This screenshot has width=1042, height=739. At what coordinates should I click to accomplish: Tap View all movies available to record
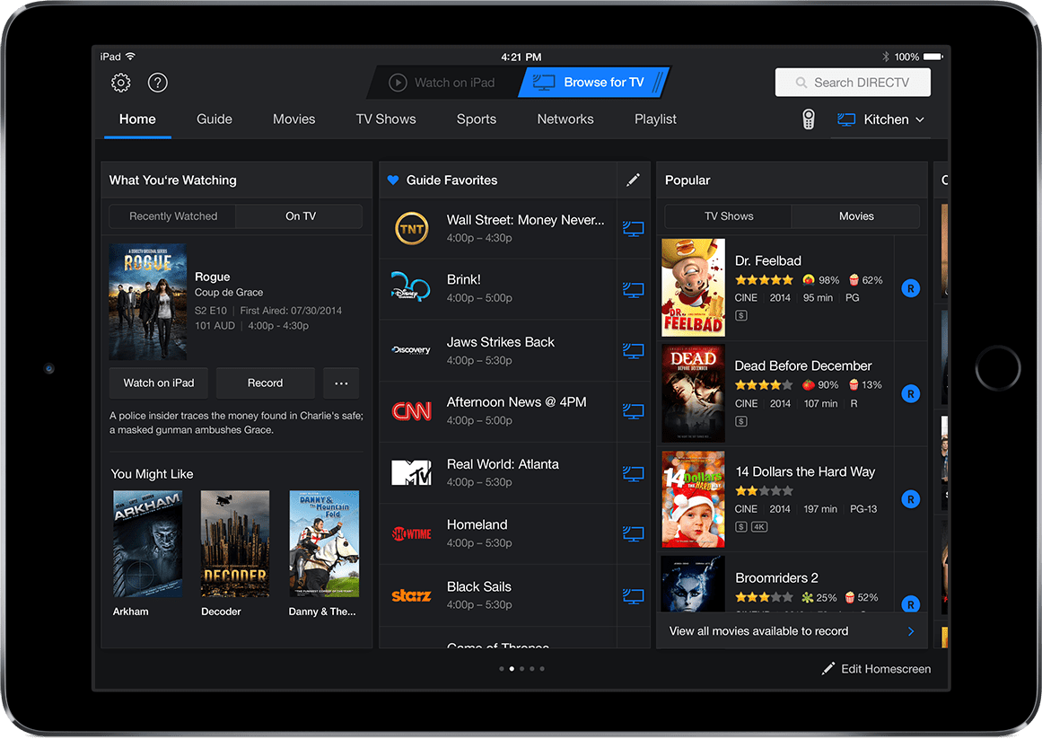[792, 631]
